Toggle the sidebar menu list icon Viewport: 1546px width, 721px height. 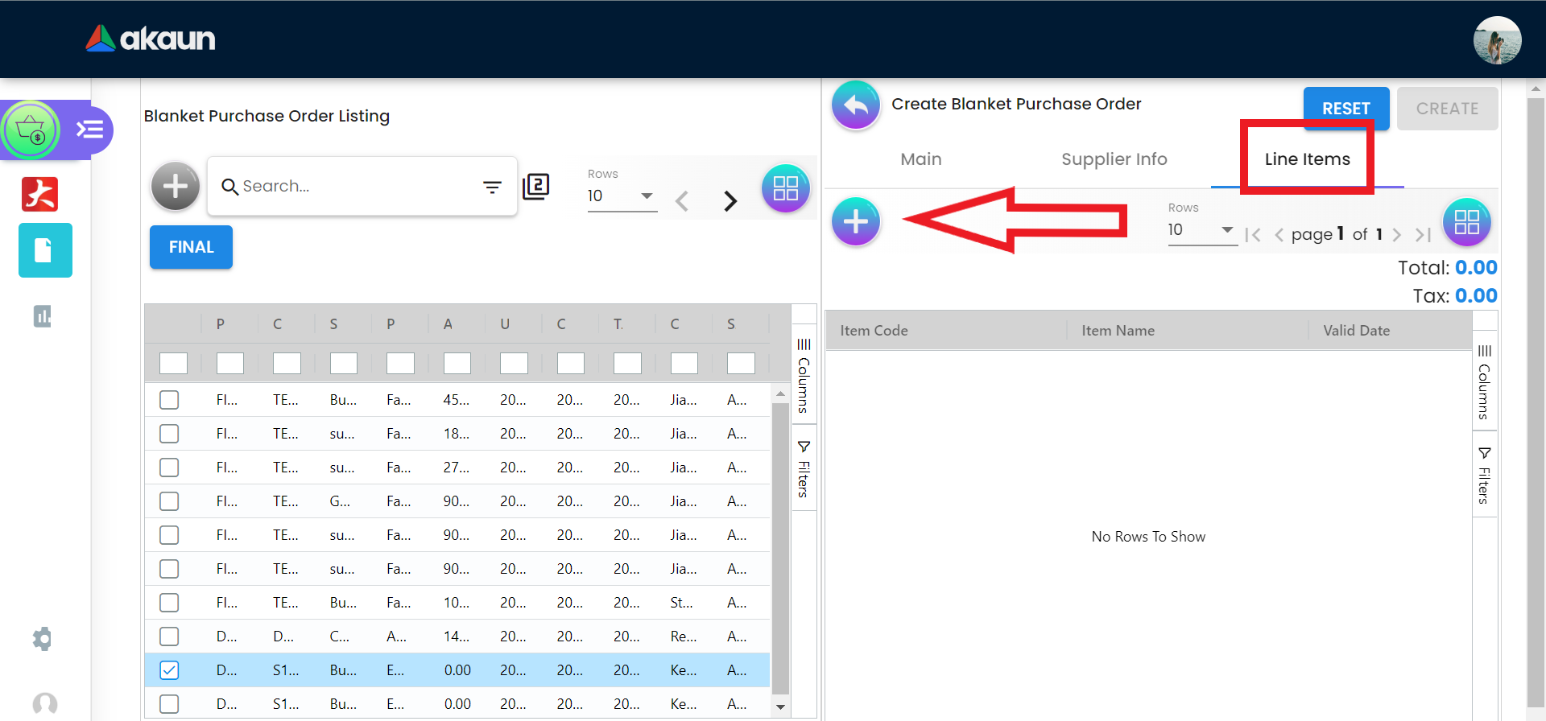click(89, 129)
